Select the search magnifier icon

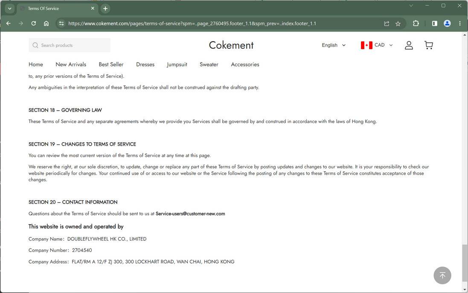[x=35, y=45]
